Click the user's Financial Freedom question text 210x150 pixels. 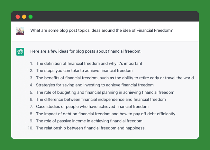(101, 31)
